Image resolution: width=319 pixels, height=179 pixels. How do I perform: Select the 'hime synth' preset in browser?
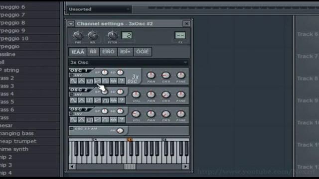click(x=30, y=149)
